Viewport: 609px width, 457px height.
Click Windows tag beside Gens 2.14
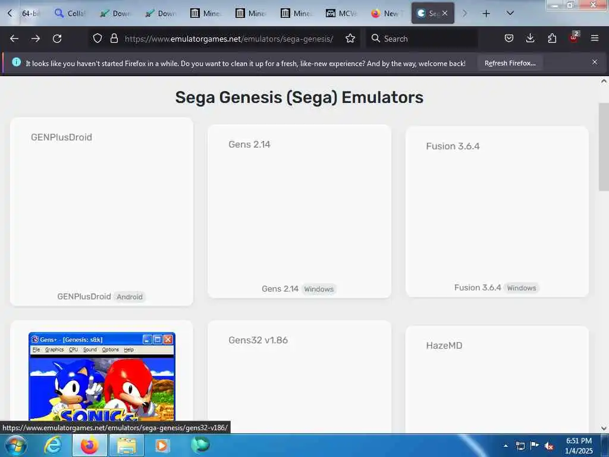[x=319, y=289]
